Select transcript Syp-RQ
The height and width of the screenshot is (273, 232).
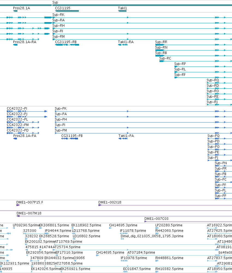[x=213, y=80]
